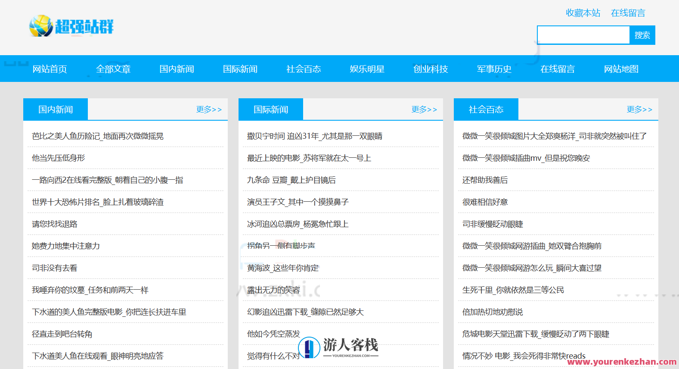The image size is (679, 369).
Task: Open article 下水道美人鱼在线观看_眼神明亮地应答
Action: [x=98, y=356]
